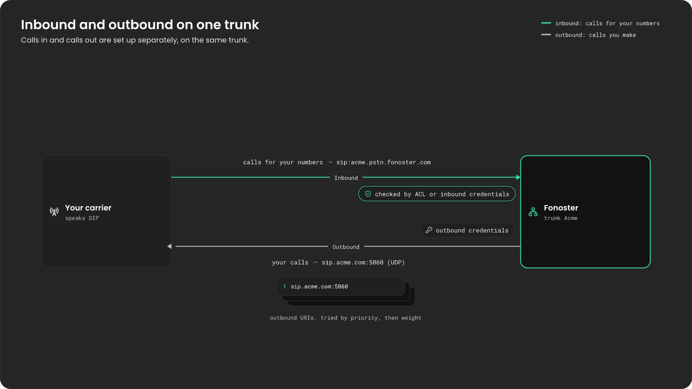Click the 'outbound credentials' badge

pos(467,230)
